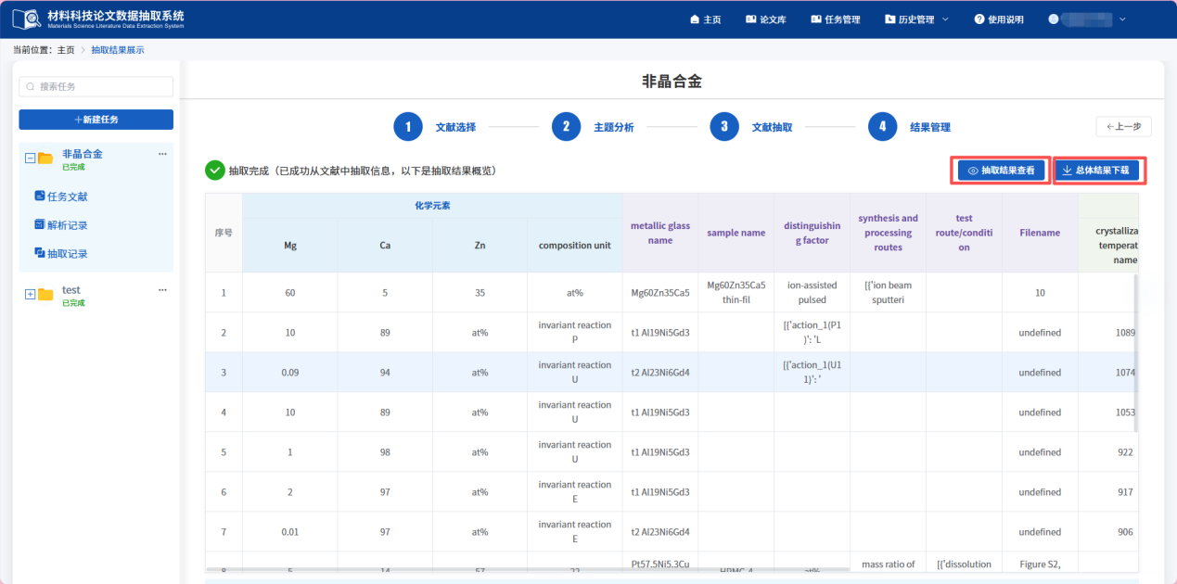Select step 2 主题分析 circle
Viewport: 1177px width, 584px height.
point(566,127)
